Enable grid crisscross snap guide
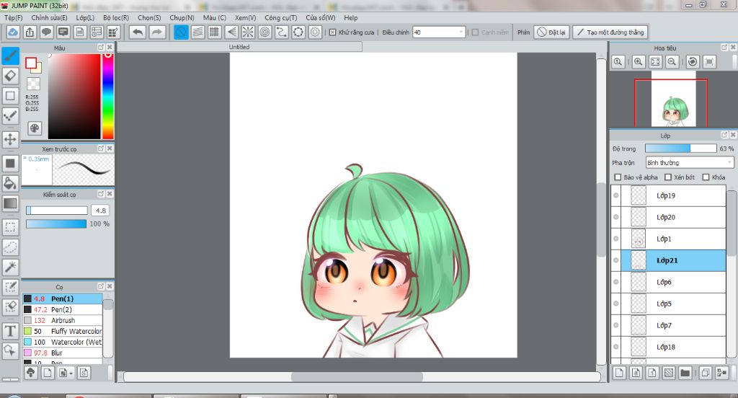This screenshot has width=738, height=398. pyautogui.click(x=215, y=32)
